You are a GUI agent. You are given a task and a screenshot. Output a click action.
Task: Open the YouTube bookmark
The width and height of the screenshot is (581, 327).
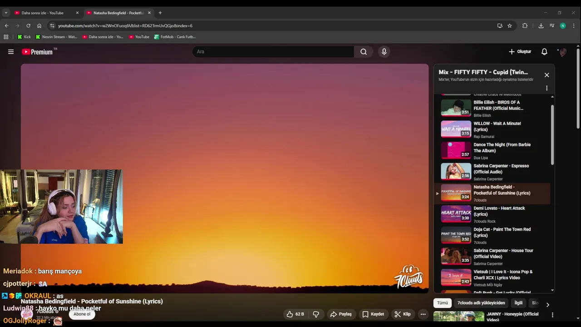point(139,37)
